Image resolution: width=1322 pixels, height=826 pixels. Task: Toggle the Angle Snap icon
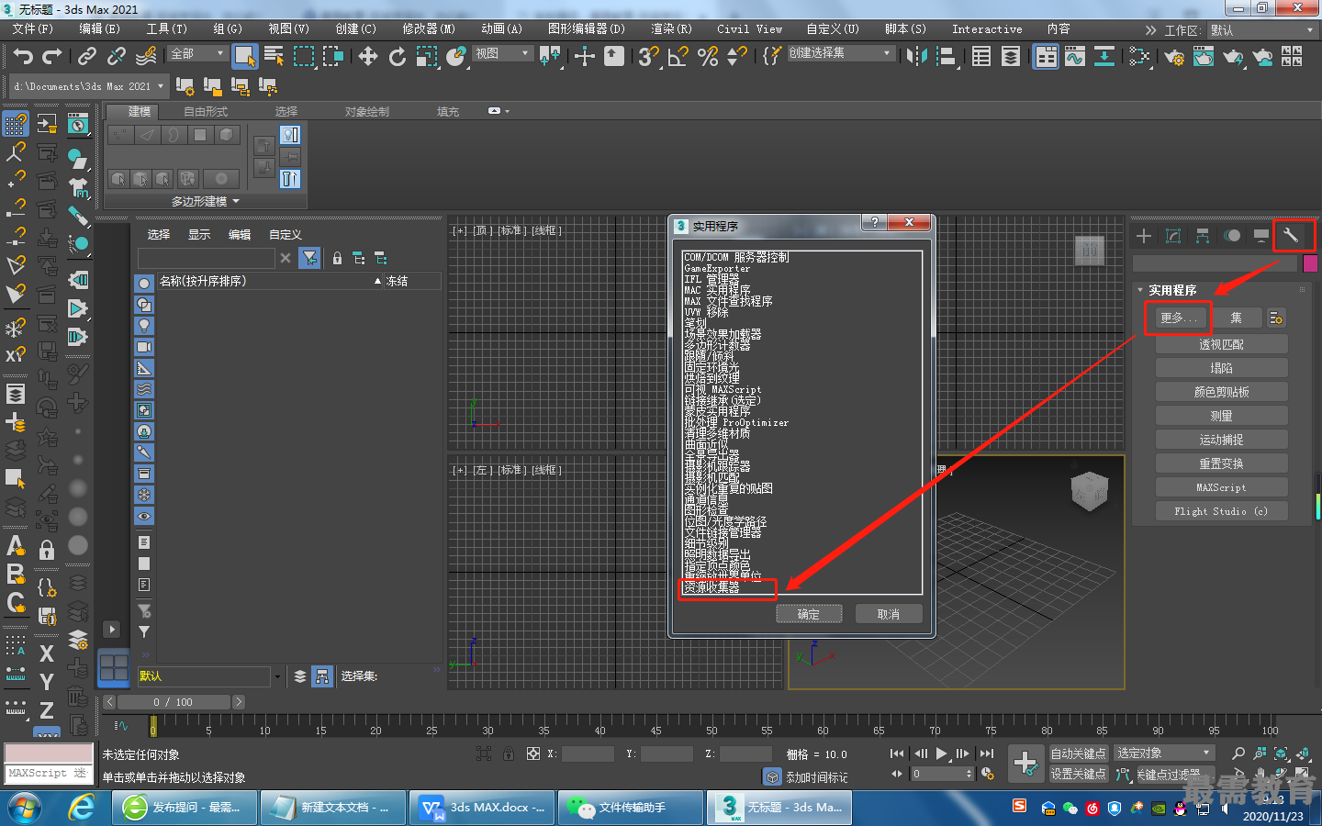678,57
